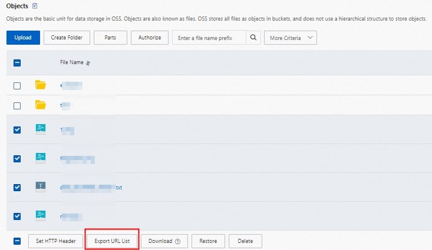The height and width of the screenshot is (250, 432).
Task: Uncheck the last image file checkbox
Action: point(17,216)
